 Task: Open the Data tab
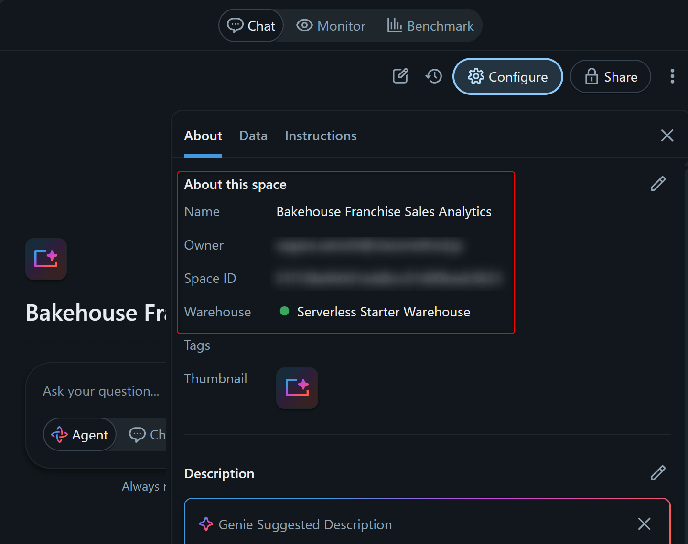[253, 136]
